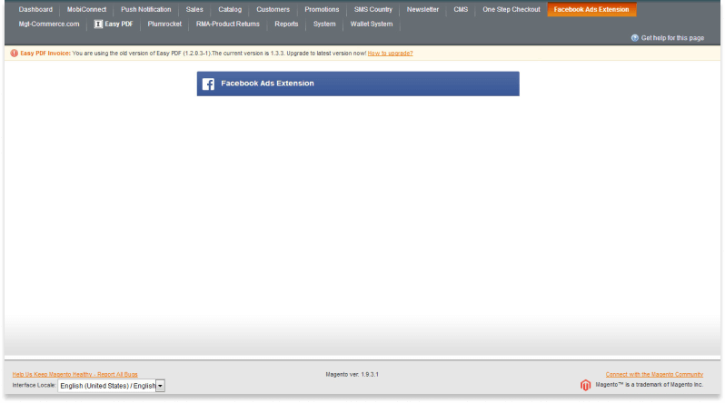Click the Easy PDF Invoice notice label
The image size is (725, 403).
pos(45,54)
